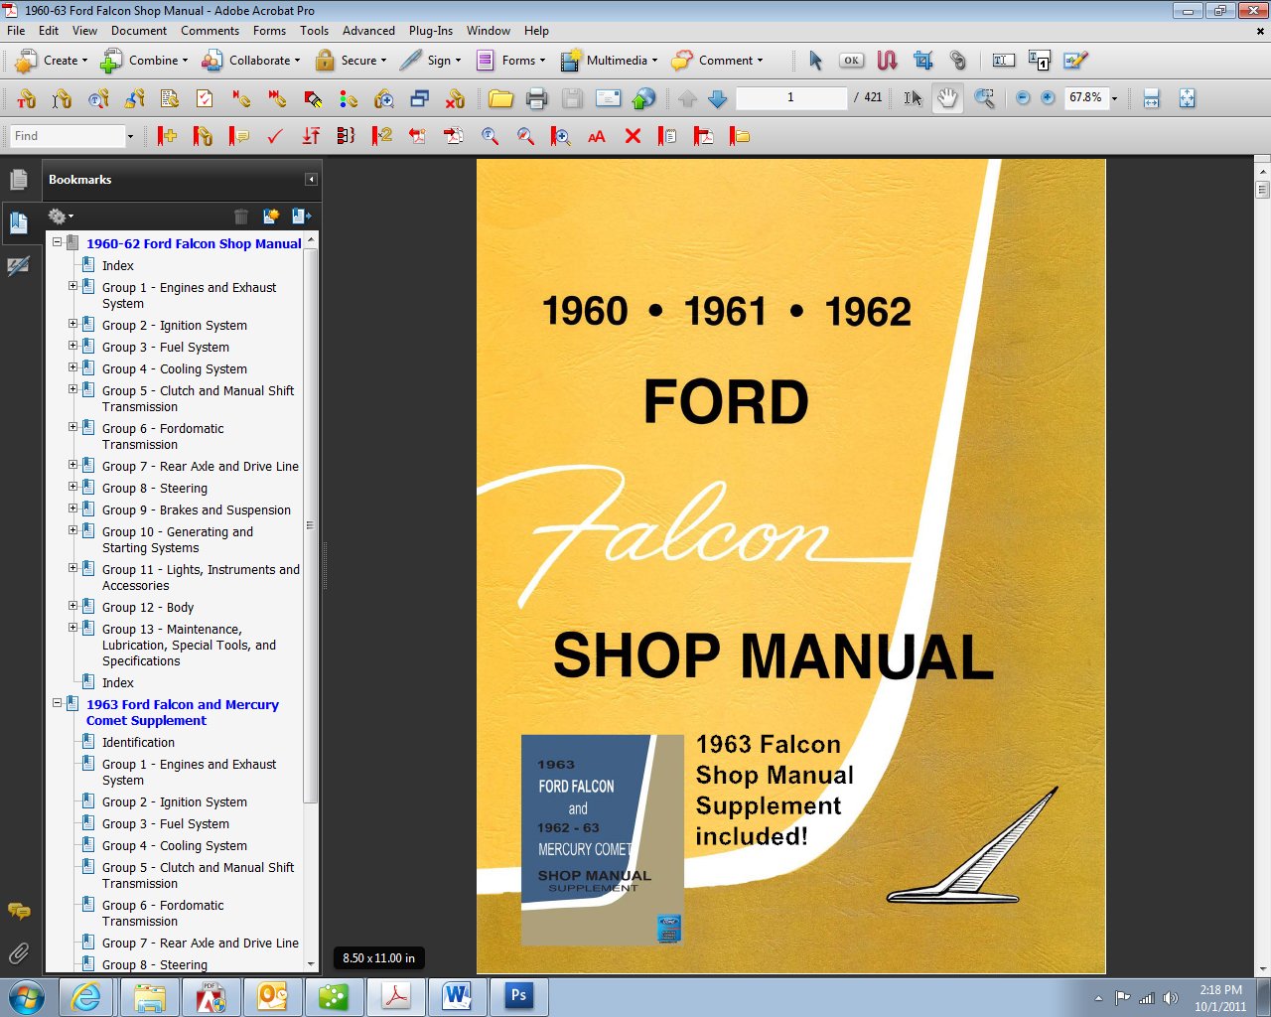Open the Attachments paperclip panel
The width and height of the screenshot is (1271, 1017).
click(18, 954)
